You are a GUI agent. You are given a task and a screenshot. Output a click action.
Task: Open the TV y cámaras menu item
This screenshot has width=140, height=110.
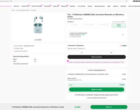81,6
